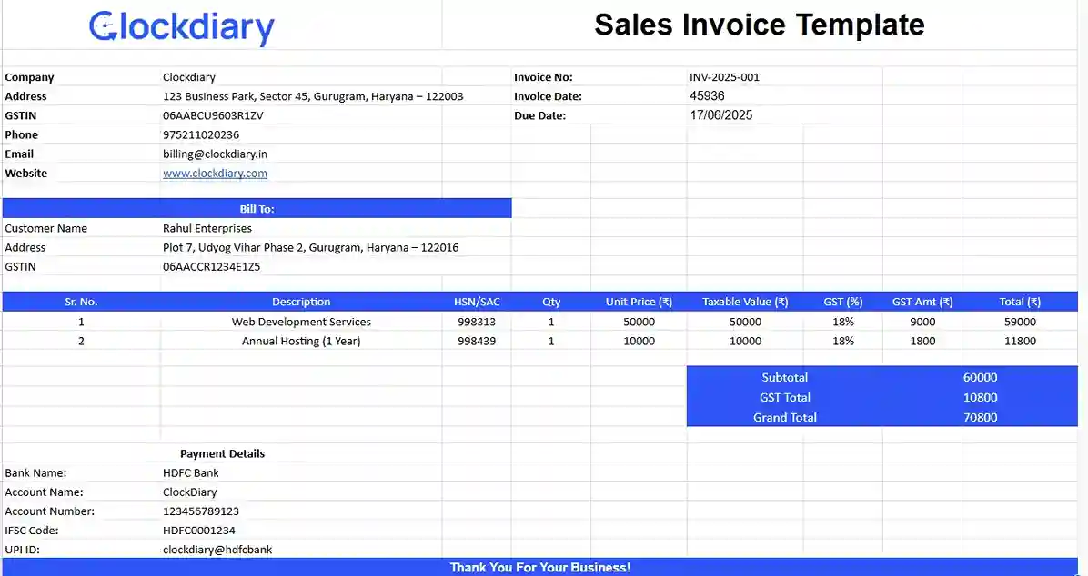
Task: Click the company address in Sector 45
Action: pyautogui.click(x=313, y=96)
